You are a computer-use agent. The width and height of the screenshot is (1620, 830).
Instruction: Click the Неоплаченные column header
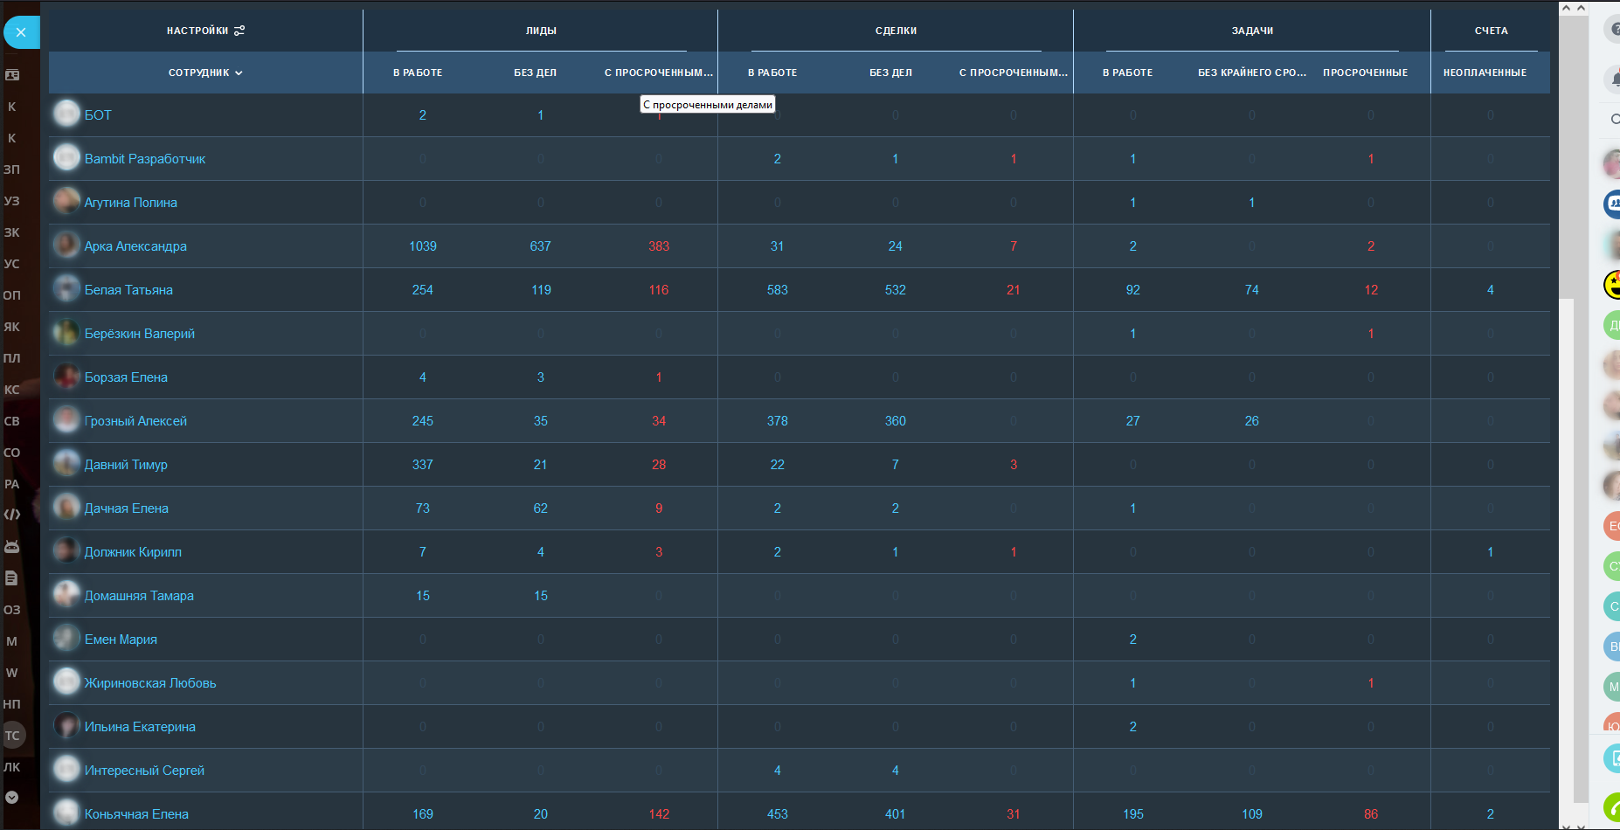pos(1485,73)
